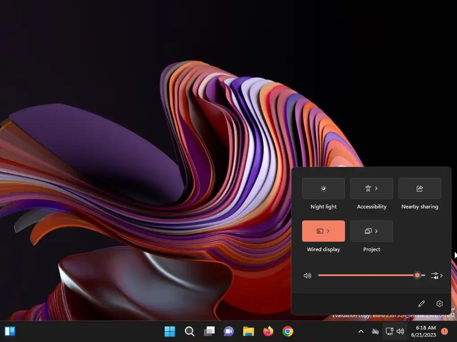Open the Windows Start menu
457x342 pixels.
[x=170, y=331]
